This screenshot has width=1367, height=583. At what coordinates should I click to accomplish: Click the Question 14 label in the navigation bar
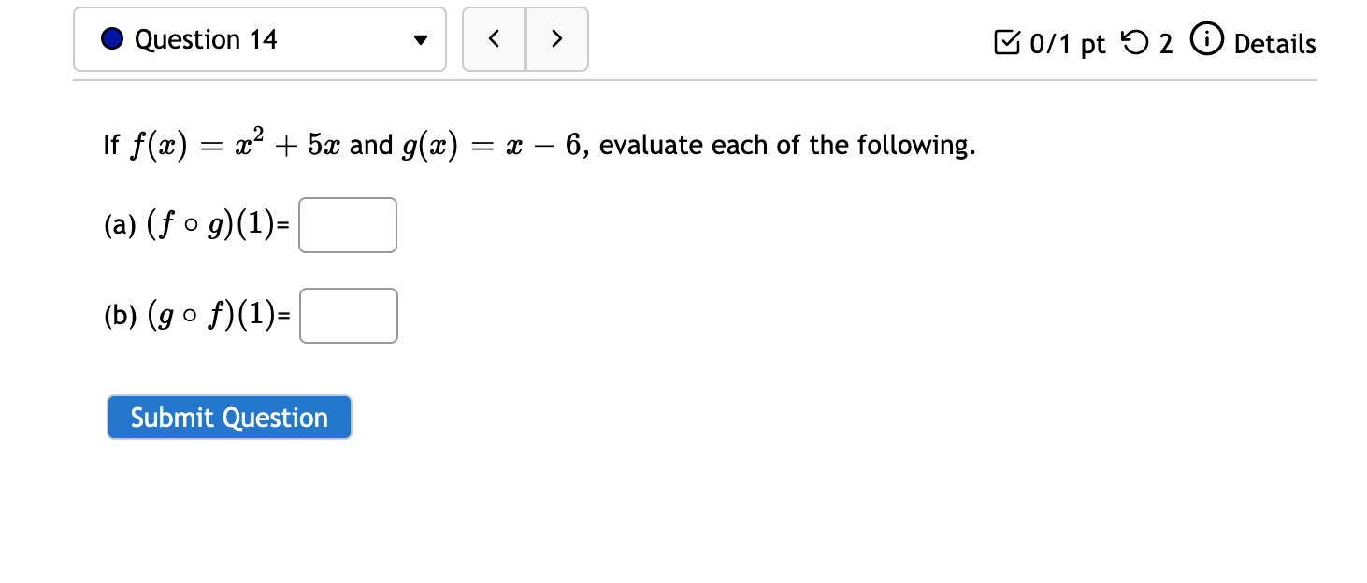pos(206,39)
